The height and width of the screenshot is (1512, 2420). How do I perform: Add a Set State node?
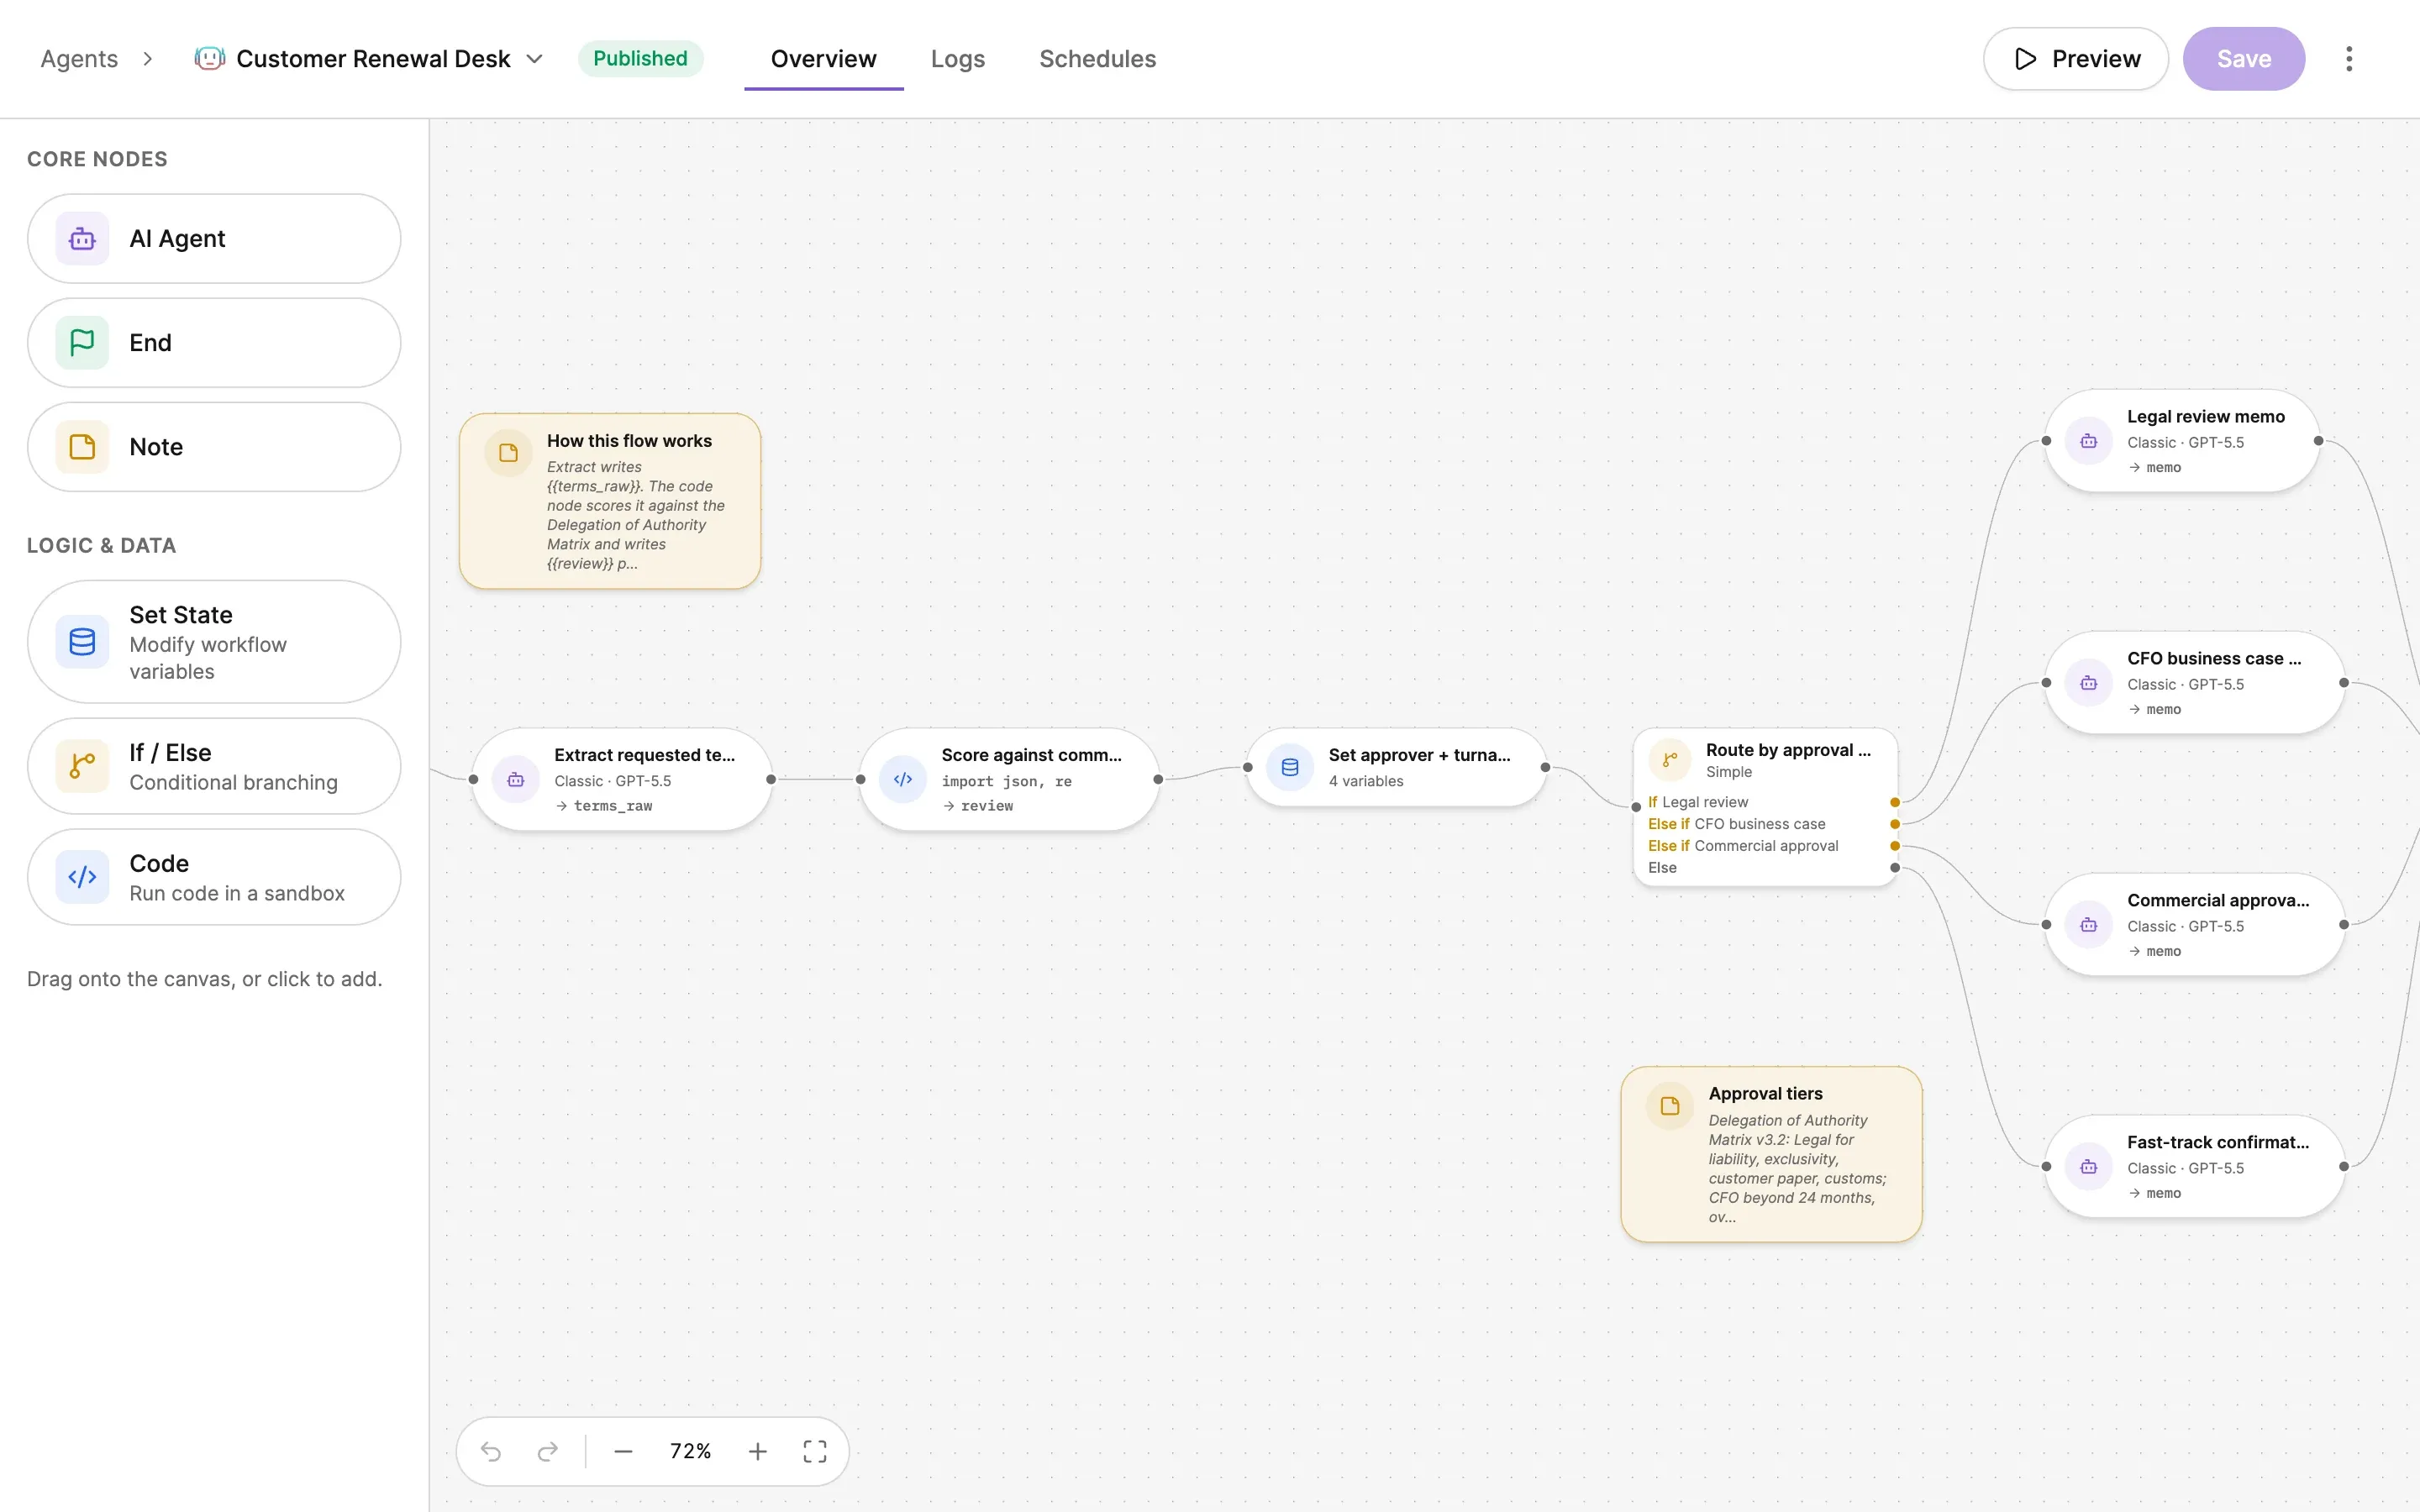(214, 642)
